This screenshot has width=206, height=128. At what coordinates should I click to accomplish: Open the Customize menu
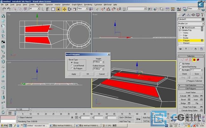tap(98, 4)
